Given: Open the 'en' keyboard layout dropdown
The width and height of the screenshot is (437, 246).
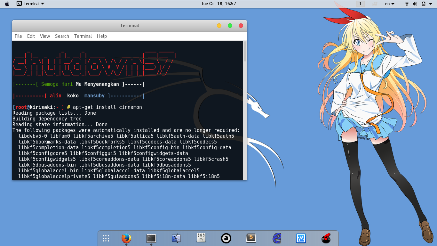Looking at the screenshot, I should (389, 4).
